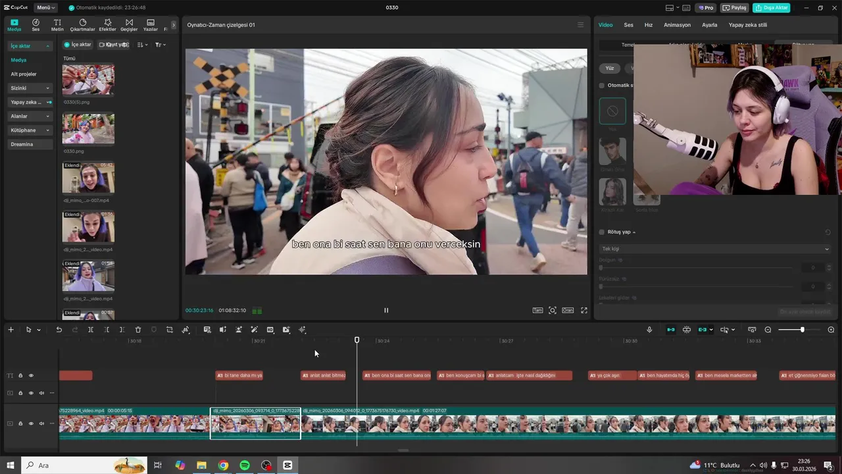Lock the text track

point(20,376)
